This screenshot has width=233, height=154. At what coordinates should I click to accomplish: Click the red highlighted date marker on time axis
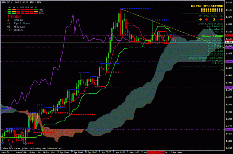click(x=156, y=153)
